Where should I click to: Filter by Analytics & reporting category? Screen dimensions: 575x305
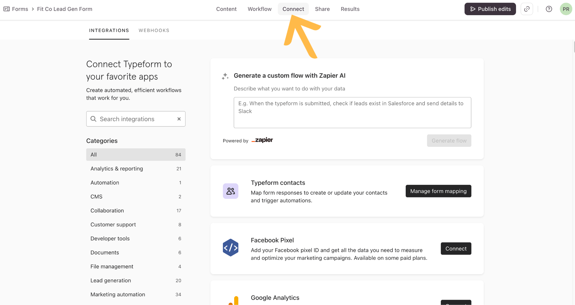pyautogui.click(x=136, y=169)
